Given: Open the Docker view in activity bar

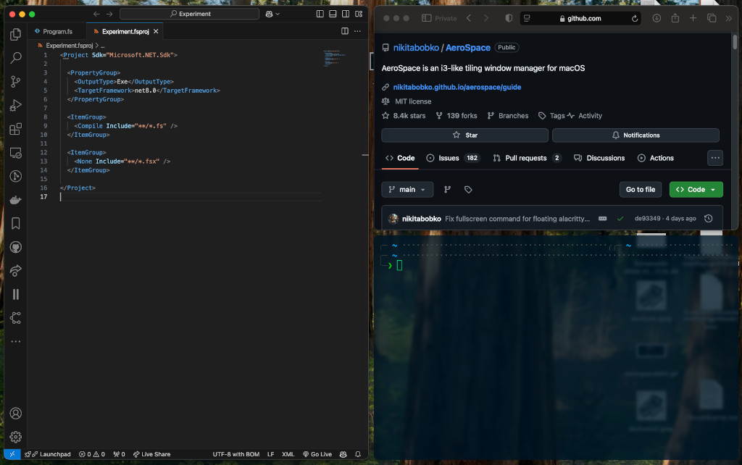Looking at the screenshot, I should point(16,200).
